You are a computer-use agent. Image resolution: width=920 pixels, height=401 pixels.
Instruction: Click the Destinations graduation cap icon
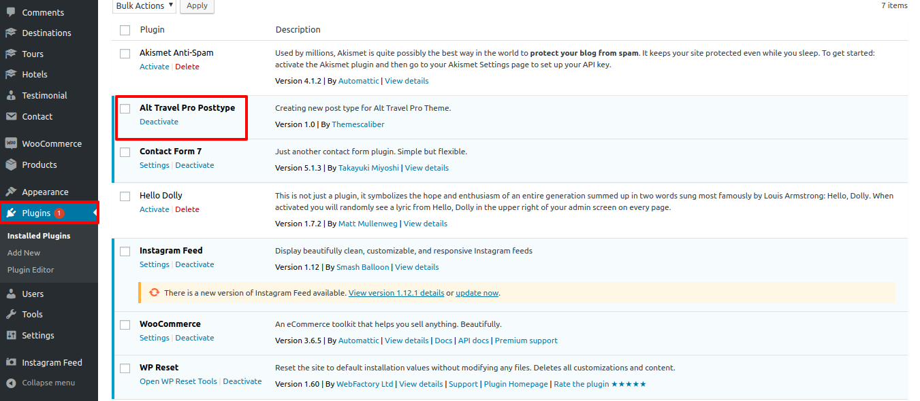[x=11, y=33]
